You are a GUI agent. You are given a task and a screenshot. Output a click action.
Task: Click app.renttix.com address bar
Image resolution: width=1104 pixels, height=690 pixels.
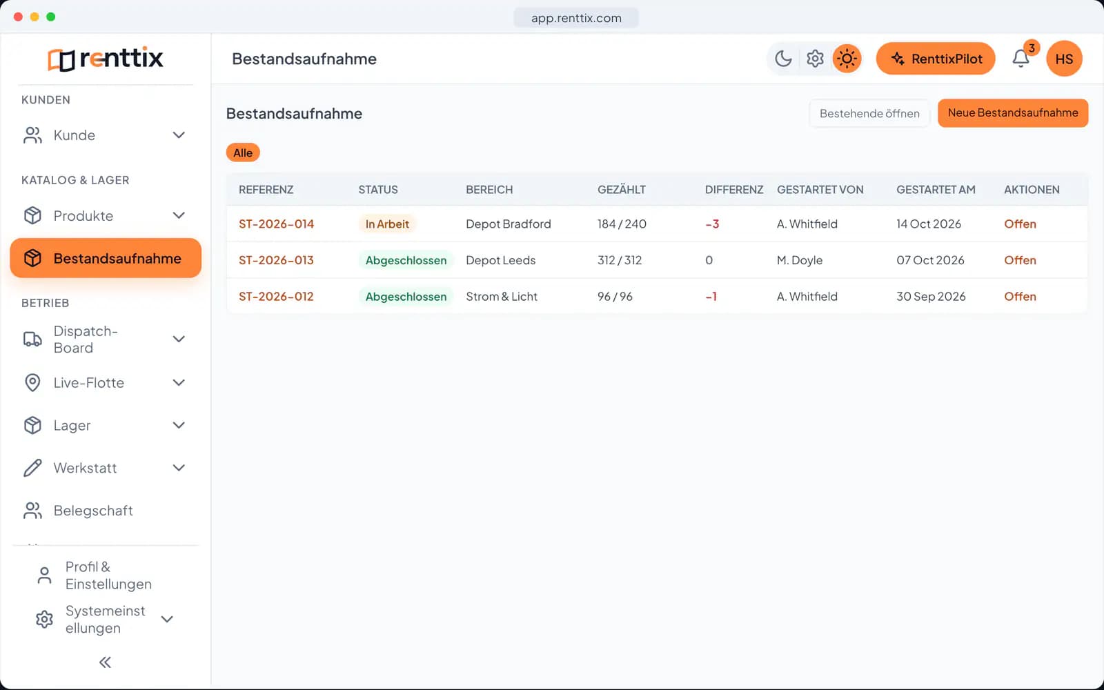(576, 18)
